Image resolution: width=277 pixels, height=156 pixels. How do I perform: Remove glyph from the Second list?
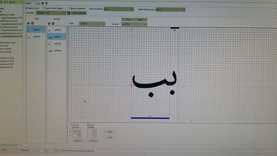coord(53,23)
